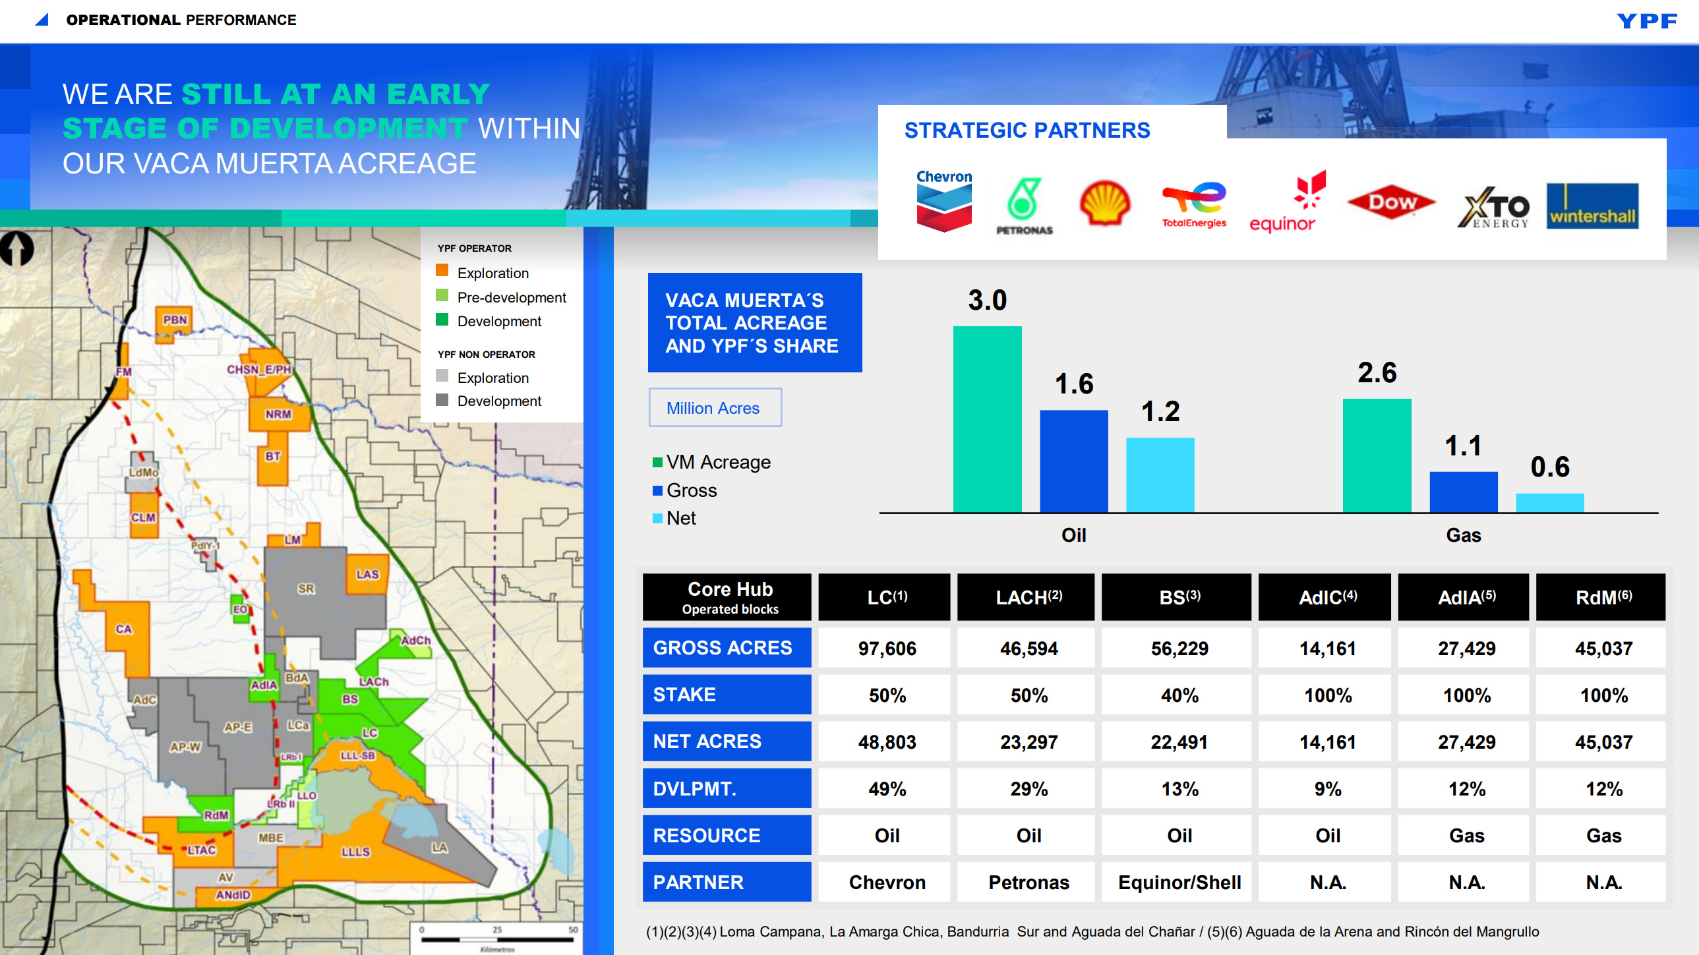Click the 3.0 Oil VM Acreage bar
The width and height of the screenshot is (1699, 955).
(x=987, y=419)
